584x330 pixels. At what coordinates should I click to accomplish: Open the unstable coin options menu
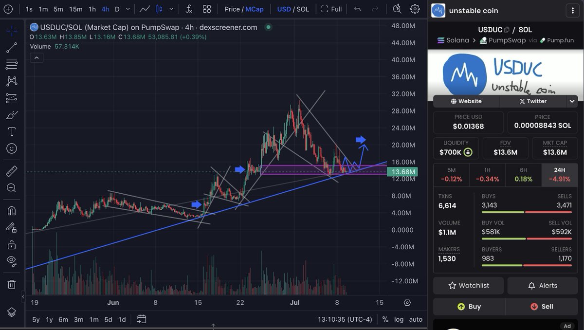coord(573,11)
